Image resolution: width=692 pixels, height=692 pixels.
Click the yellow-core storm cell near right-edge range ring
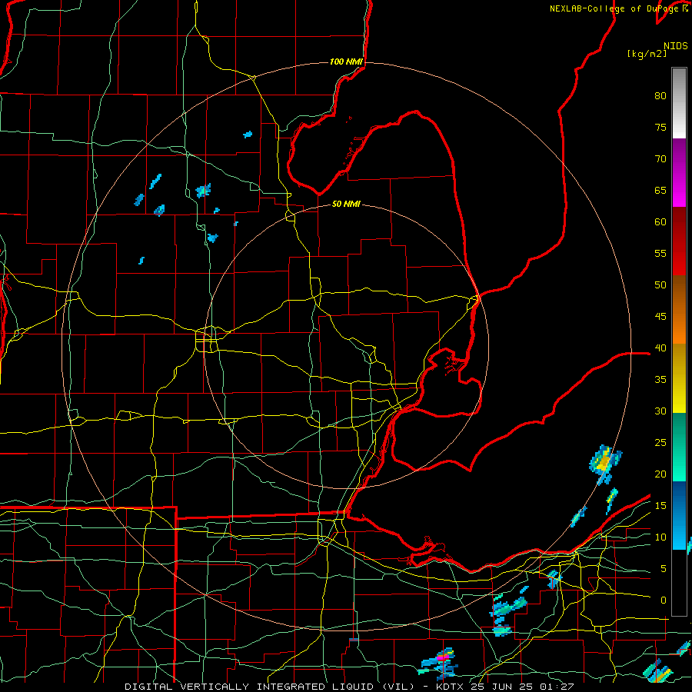[604, 461]
